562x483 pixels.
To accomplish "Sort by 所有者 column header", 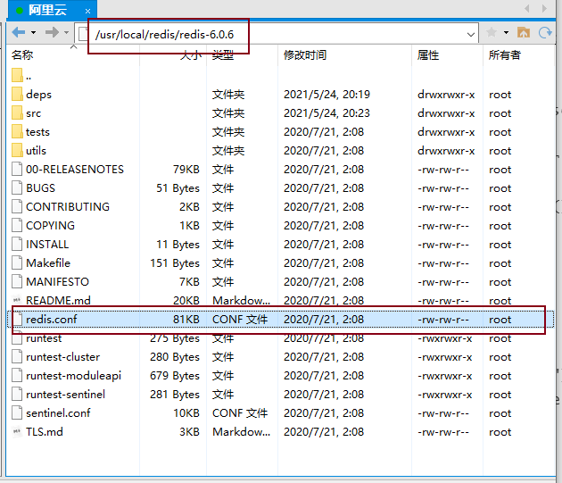I will (x=504, y=54).
